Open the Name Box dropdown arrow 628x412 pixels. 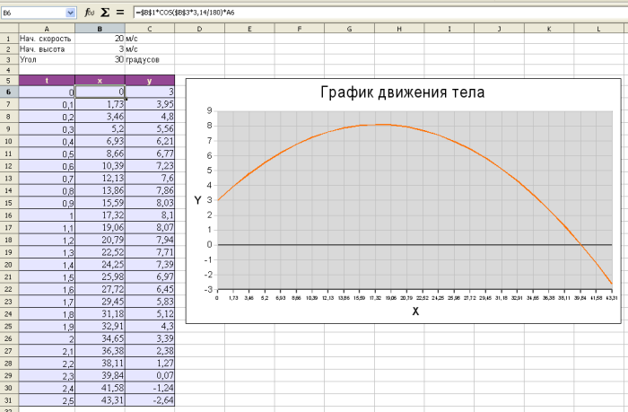pos(71,13)
